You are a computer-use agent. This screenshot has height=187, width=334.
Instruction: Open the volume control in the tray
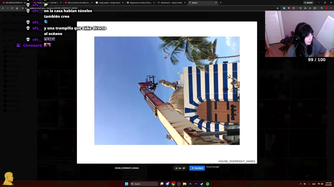click(x=322, y=184)
